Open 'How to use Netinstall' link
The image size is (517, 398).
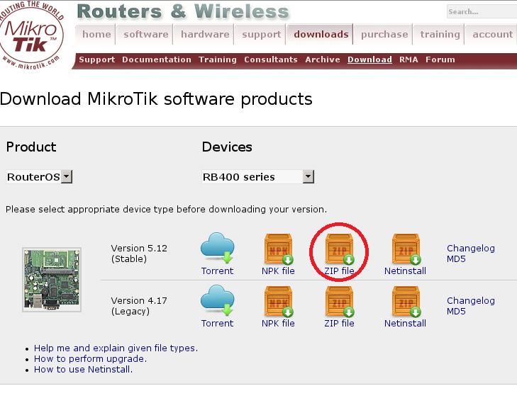[x=83, y=370]
